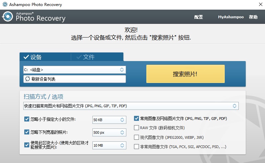265x163 pixels.
Task: Open the C: <磁盘> device dropdown
Action: click(74, 70)
